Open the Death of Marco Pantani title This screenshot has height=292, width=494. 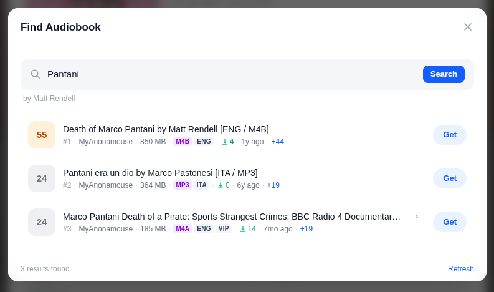166,129
